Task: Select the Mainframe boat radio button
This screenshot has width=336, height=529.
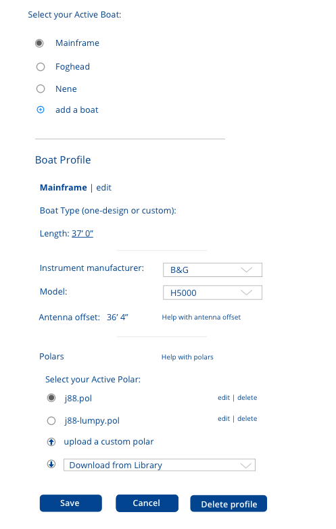Action: tap(39, 43)
